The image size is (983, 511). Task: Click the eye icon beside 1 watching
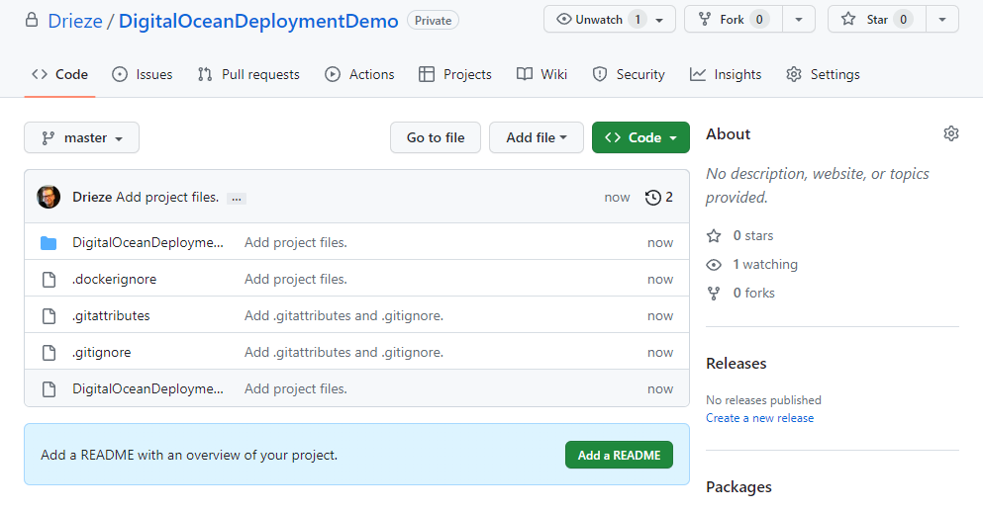pos(714,265)
